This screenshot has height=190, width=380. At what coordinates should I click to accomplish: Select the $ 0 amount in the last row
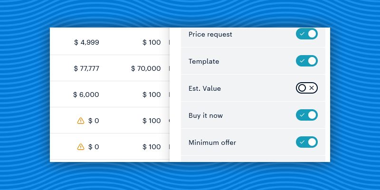[x=94, y=147]
